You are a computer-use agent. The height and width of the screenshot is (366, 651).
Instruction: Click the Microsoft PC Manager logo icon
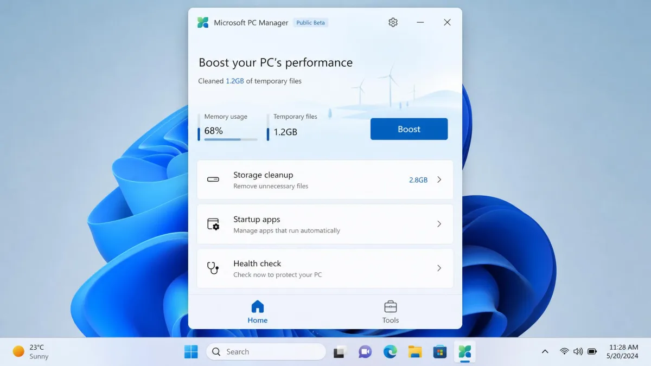pos(203,22)
